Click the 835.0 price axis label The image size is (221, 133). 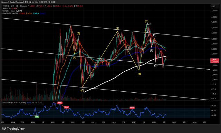click(213, 89)
